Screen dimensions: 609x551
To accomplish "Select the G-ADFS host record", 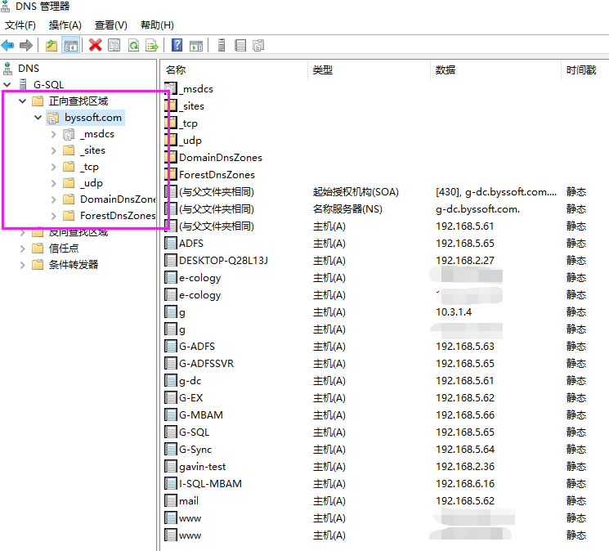I will 197,347.
